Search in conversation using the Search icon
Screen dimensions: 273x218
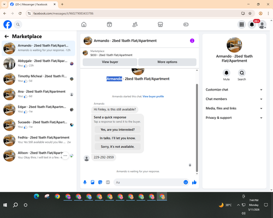click(x=242, y=73)
